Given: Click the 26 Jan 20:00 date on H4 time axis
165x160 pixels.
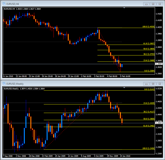Looking at the screenshot, I should [47, 76].
